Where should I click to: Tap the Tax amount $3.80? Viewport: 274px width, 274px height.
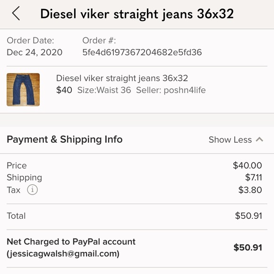tap(250, 190)
